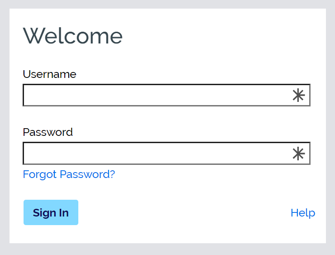Tap the star symbol in the Password box

point(298,154)
